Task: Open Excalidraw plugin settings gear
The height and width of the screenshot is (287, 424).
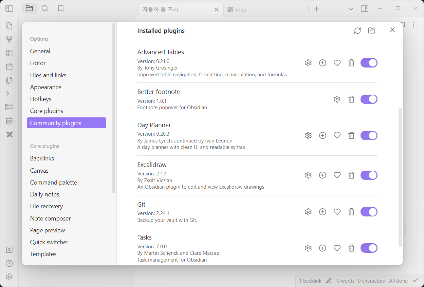Action: 308,175
